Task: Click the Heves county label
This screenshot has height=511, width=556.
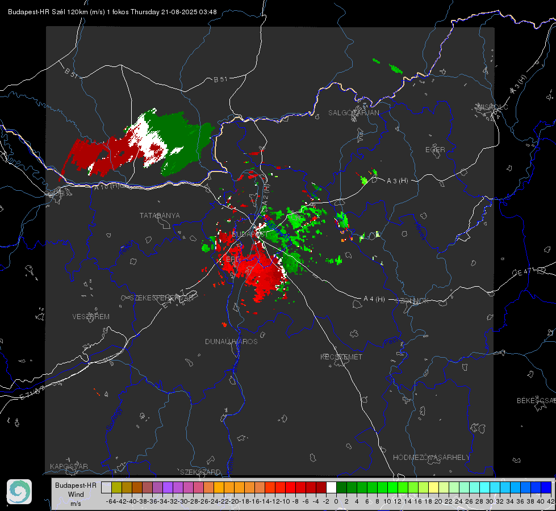Action: click(x=420, y=231)
